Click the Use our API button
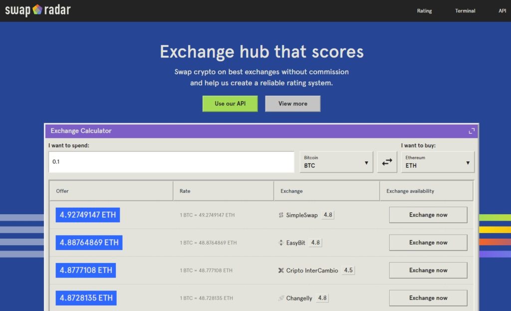Screen dimensions: 511x311 [230, 104]
